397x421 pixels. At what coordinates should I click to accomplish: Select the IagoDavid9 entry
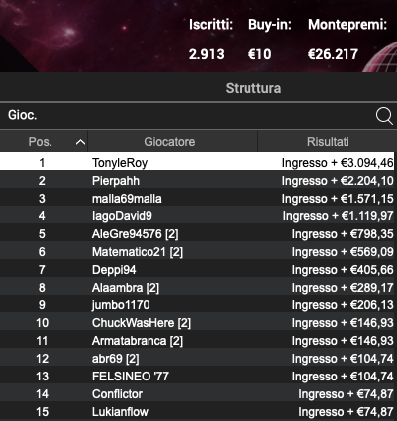point(197,216)
